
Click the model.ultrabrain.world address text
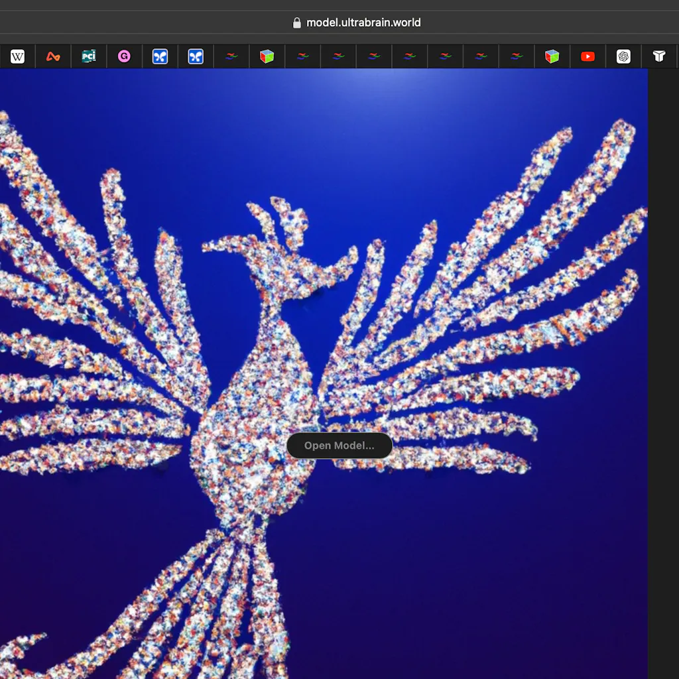click(x=363, y=22)
